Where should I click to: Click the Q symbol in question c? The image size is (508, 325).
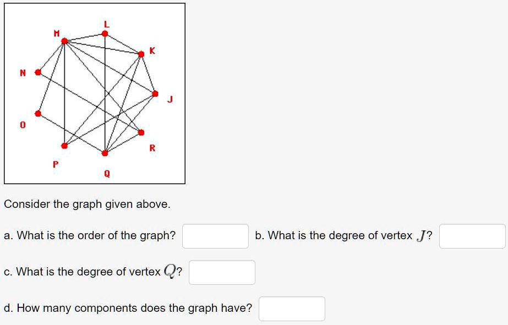pyautogui.click(x=169, y=269)
